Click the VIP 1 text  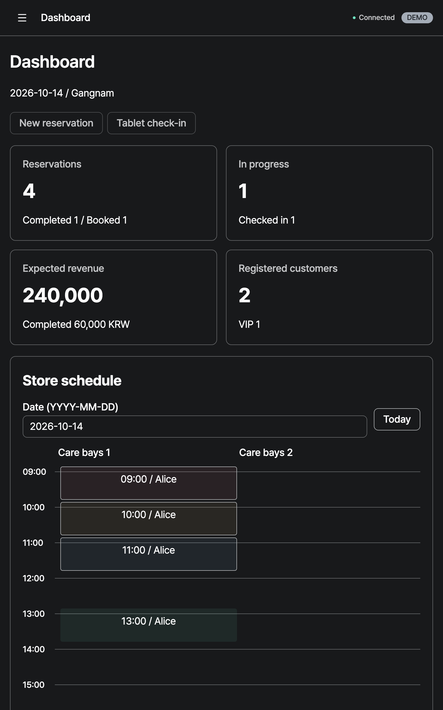249,324
